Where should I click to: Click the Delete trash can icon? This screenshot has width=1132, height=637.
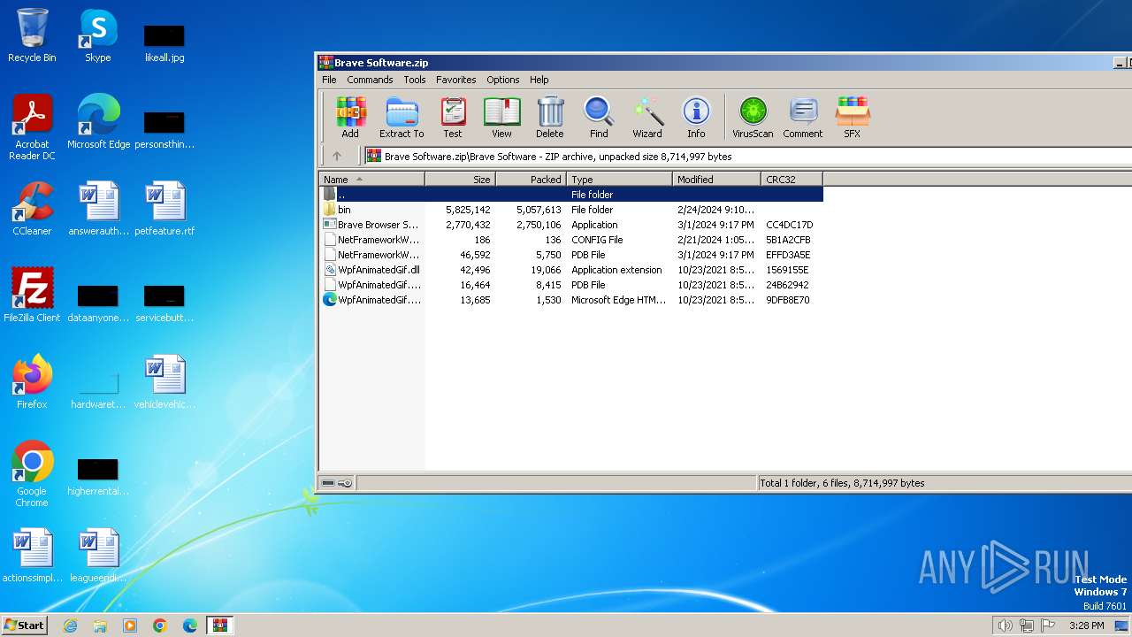[x=549, y=118]
